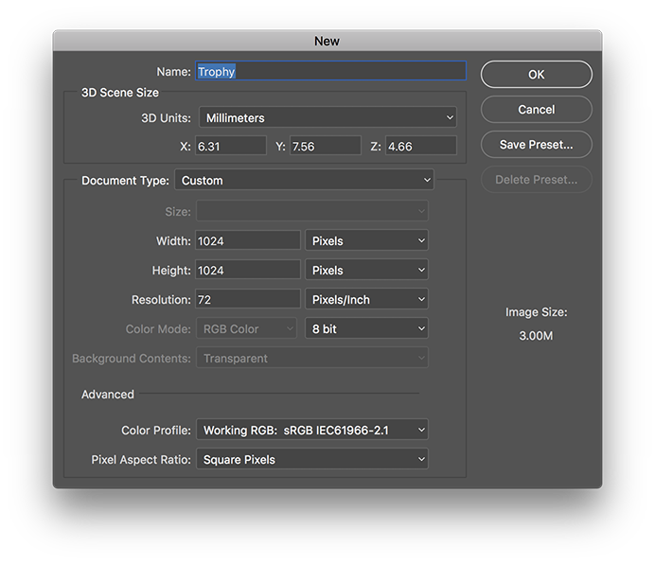Click the Height value field
This screenshot has height=564, width=655.
point(247,271)
